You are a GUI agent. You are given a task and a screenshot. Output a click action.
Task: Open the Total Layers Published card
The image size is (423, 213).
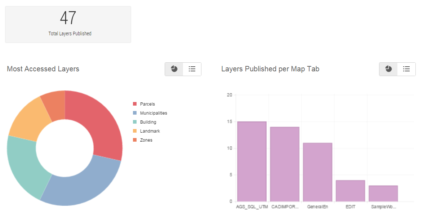pos(68,25)
